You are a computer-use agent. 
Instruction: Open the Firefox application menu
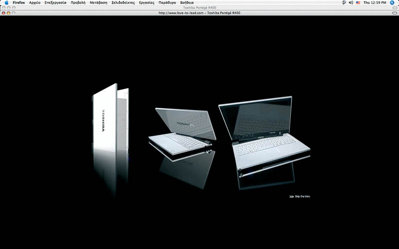pos(19,2)
